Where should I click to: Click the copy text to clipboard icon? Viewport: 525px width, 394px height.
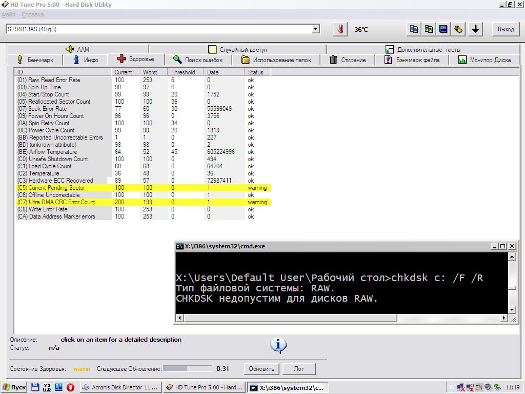[x=414, y=29]
